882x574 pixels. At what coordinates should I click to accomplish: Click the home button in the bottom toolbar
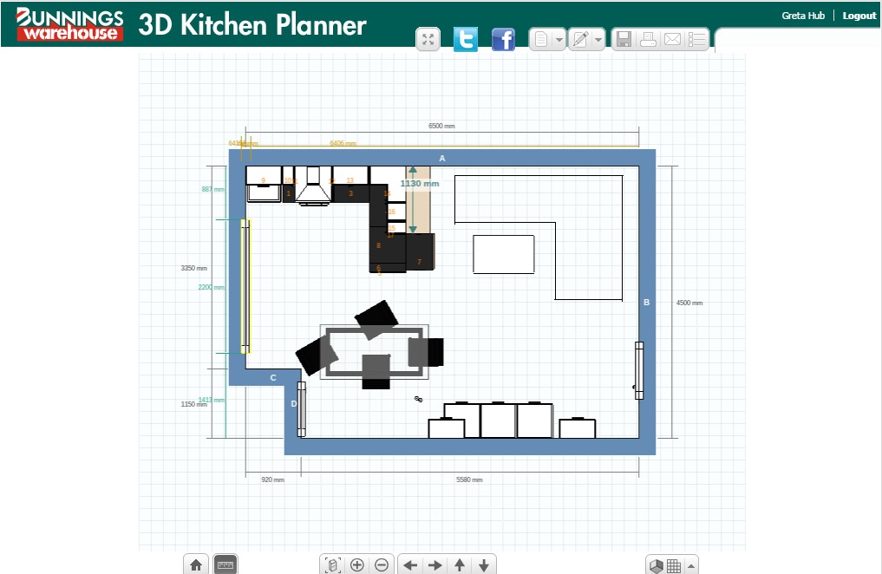click(x=196, y=565)
